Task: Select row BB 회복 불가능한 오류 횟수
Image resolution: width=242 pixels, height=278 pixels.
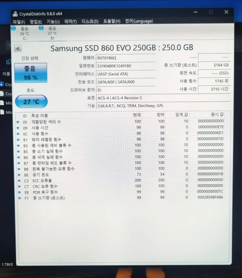Action: 120,169
